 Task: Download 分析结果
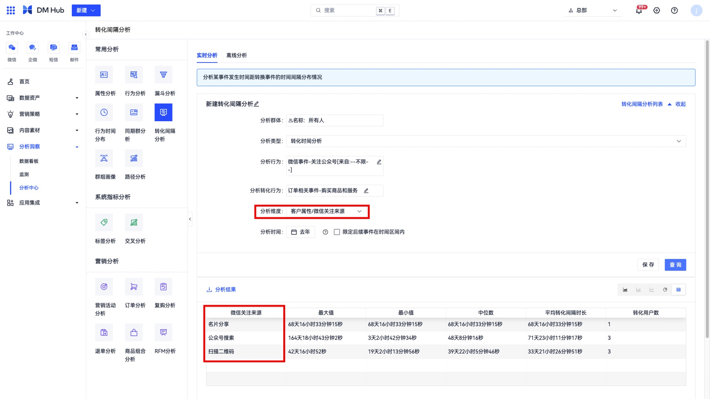(x=221, y=290)
